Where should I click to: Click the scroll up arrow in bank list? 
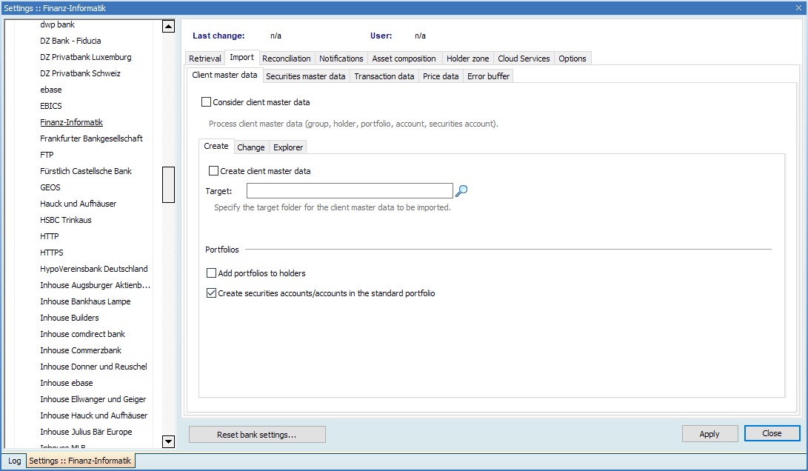168,27
